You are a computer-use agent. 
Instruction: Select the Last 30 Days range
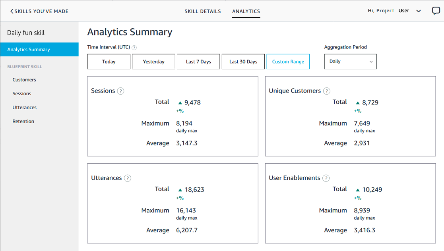tap(243, 61)
